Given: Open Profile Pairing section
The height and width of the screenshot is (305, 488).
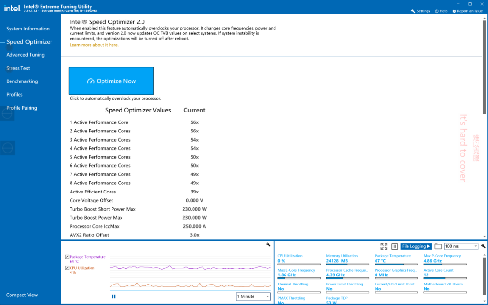Looking at the screenshot, I should click(x=21, y=108).
